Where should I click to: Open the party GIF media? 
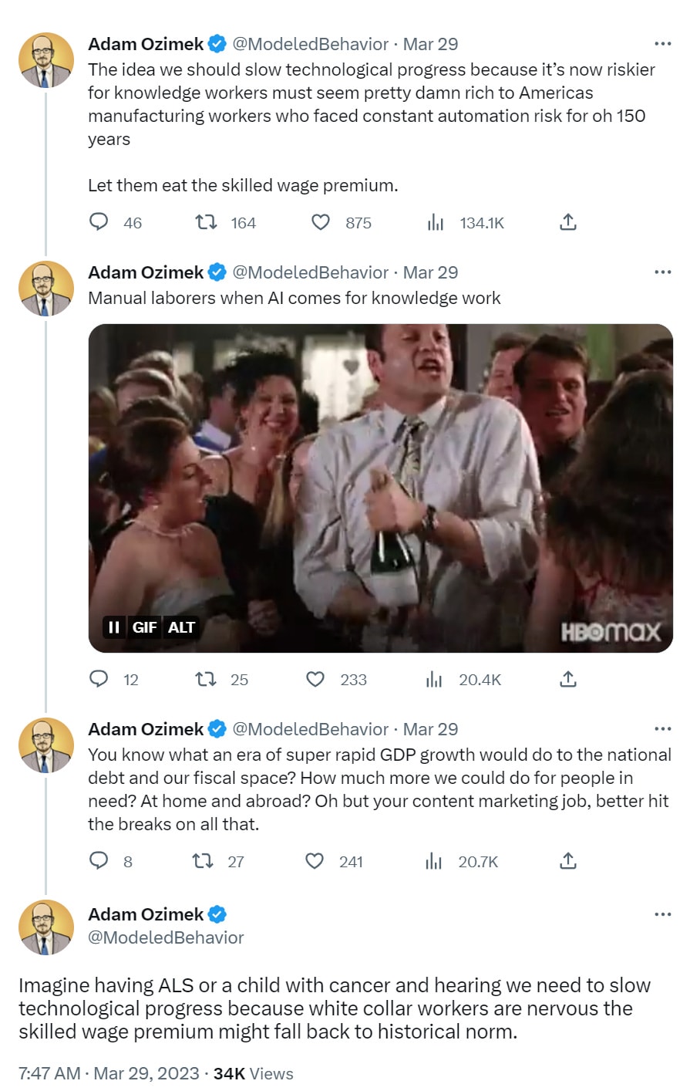pos(381,488)
